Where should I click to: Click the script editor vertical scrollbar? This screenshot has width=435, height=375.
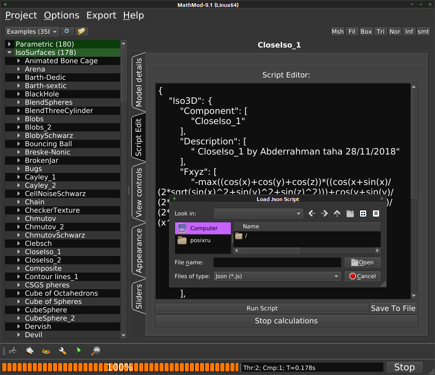point(414,191)
